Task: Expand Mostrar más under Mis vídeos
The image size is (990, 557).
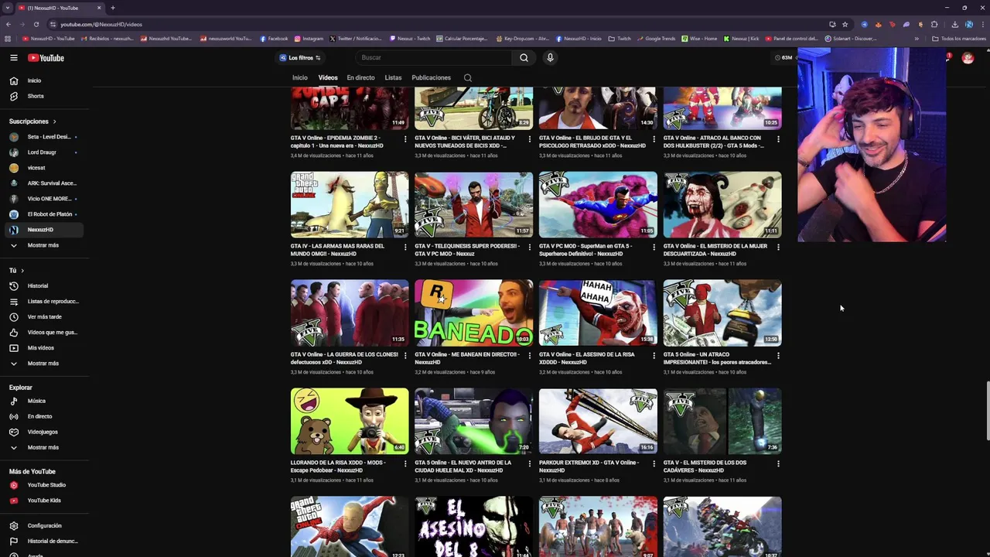Action: click(42, 363)
